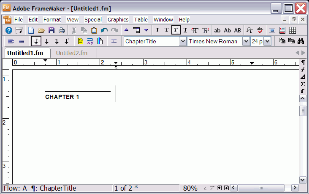The width and height of the screenshot is (309, 194).
Task: Click the blue xy variables icon
Action: coord(90,41)
